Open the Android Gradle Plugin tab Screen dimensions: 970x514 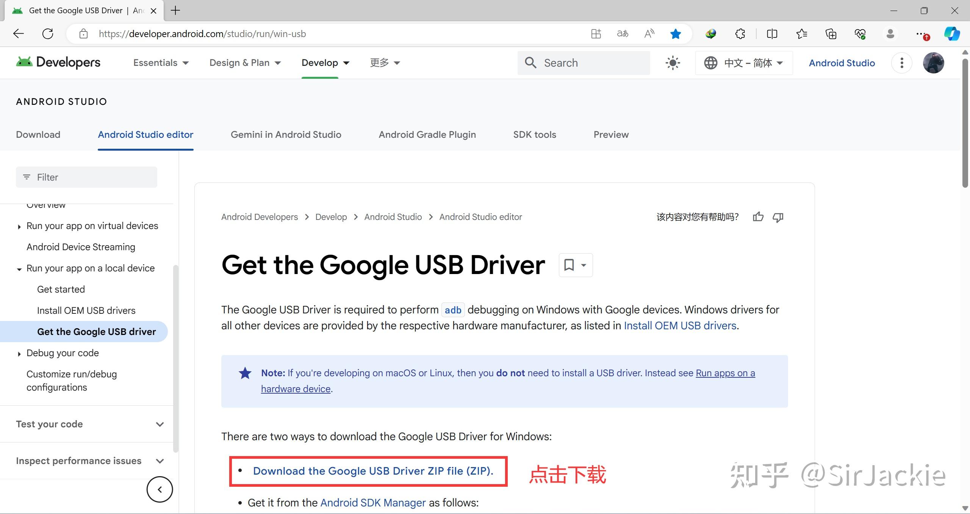pyautogui.click(x=427, y=134)
